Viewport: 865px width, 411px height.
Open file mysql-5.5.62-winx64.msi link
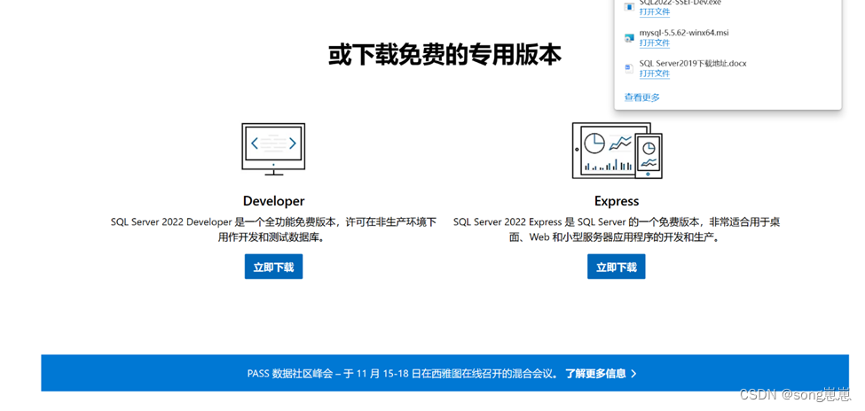click(654, 43)
